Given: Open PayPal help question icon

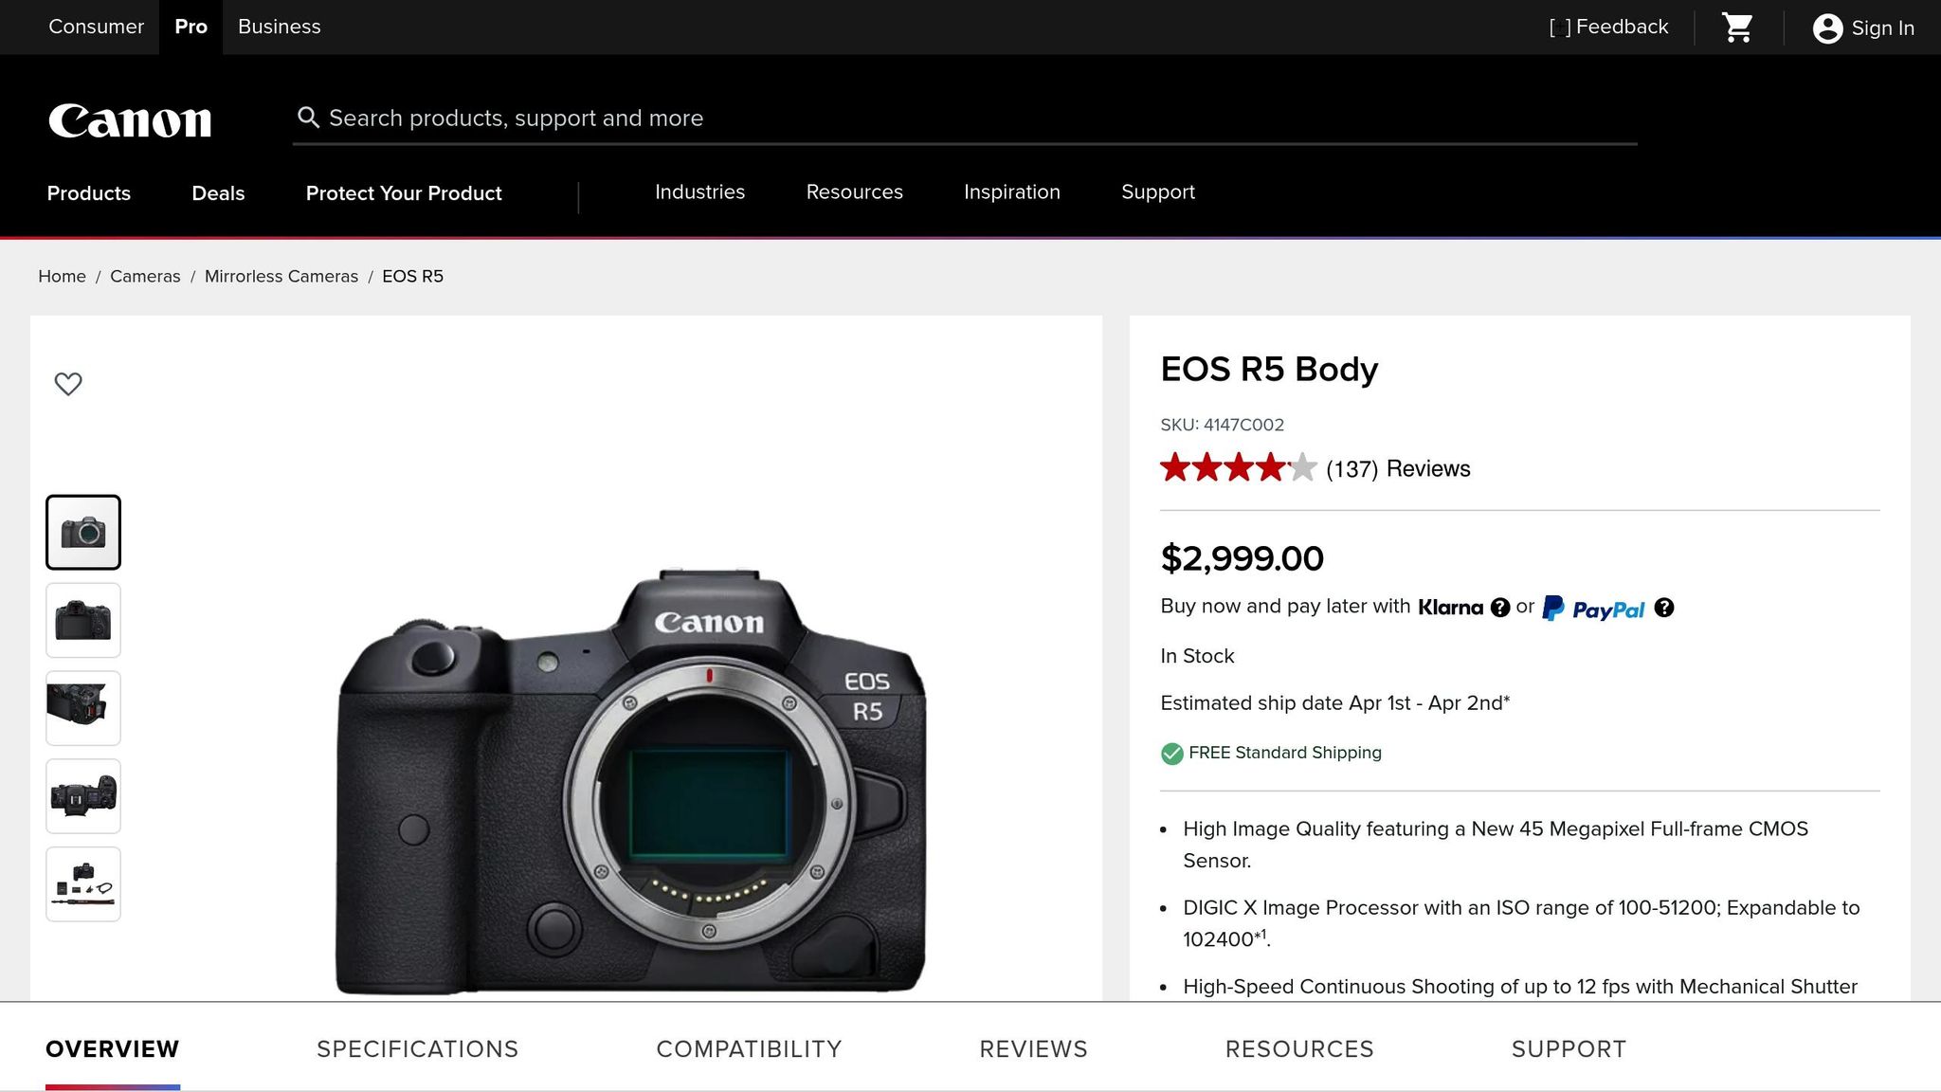Looking at the screenshot, I should point(1664,608).
